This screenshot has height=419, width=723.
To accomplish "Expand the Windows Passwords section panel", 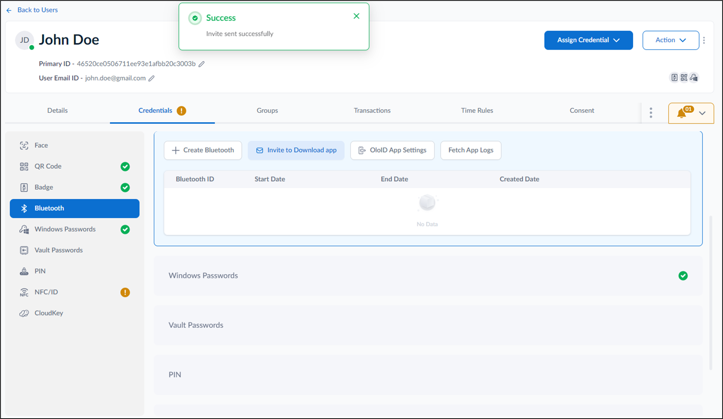I will coord(428,276).
